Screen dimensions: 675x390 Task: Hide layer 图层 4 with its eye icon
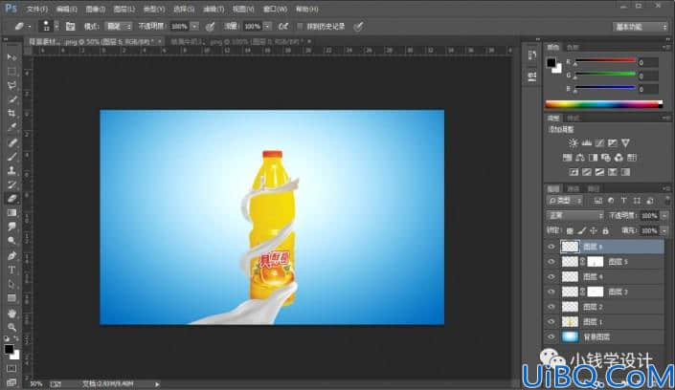(x=551, y=276)
